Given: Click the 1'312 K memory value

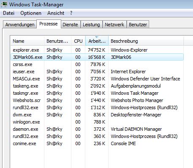Looking at the screenshot, I should (x=98, y=107).
